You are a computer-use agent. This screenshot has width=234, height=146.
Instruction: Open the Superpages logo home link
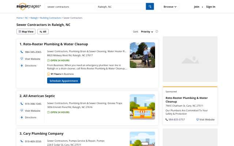29,7
